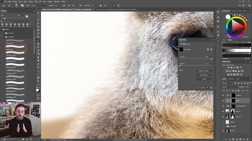Click the Invert button in Properties
This screenshot has height=141, width=252.
tap(204, 79)
